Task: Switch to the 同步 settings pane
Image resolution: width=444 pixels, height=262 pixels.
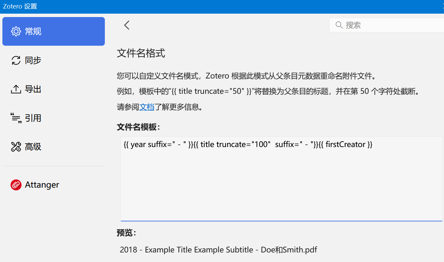Action: [x=33, y=60]
